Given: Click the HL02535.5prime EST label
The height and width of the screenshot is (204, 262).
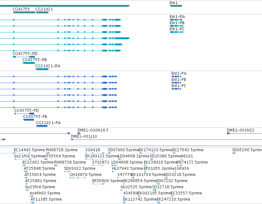Looking at the screenshot, I should [136, 187].
